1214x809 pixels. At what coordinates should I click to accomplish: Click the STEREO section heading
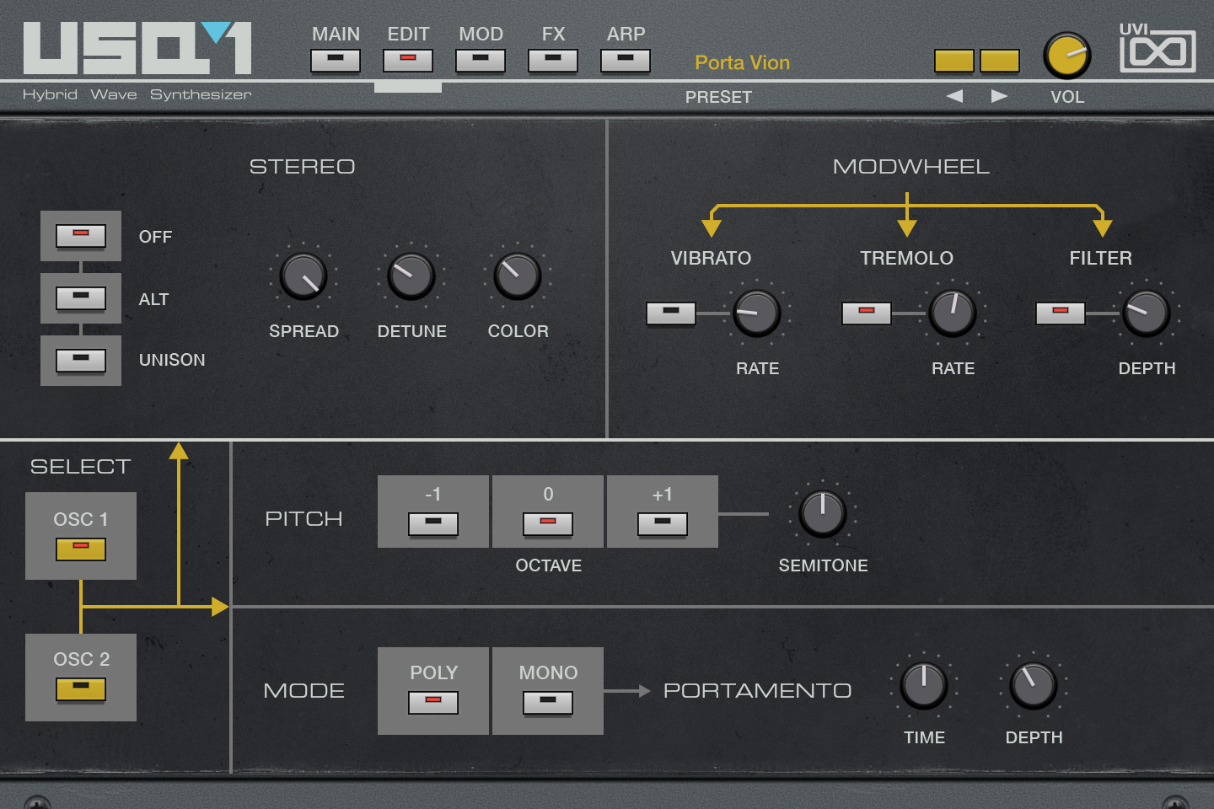pos(303,167)
